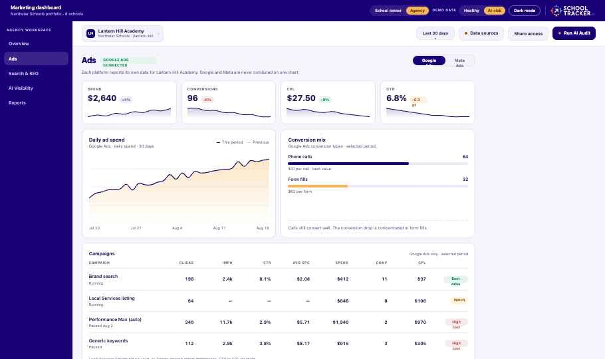The image size is (605, 359).
Task: Show Google ads platform data
Action: pyautogui.click(x=429, y=60)
